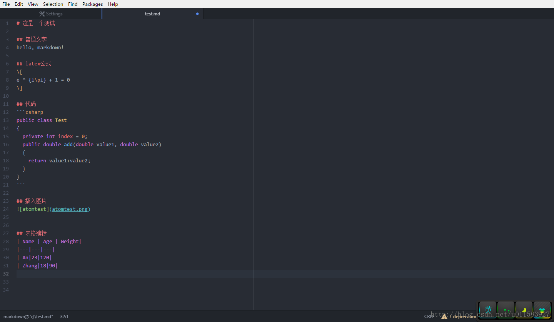Image resolution: width=554 pixels, height=322 pixels.
Task: Click the IME moon icon button
Action: (x=524, y=310)
